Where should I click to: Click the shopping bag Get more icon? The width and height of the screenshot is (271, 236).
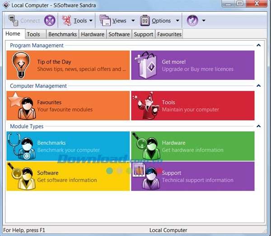(146, 65)
